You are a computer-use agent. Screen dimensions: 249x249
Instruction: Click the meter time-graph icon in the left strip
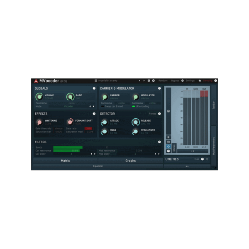pos(168,111)
